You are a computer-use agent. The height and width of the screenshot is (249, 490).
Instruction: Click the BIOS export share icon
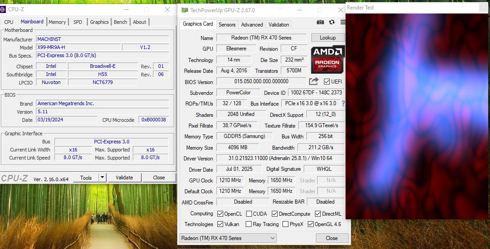tap(314, 81)
